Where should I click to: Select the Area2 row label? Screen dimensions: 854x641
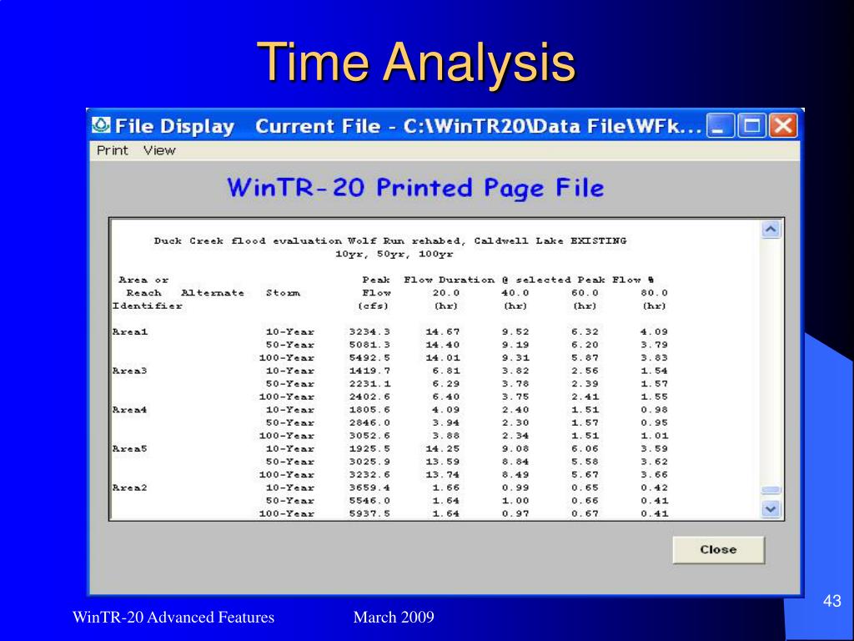pos(129,487)
